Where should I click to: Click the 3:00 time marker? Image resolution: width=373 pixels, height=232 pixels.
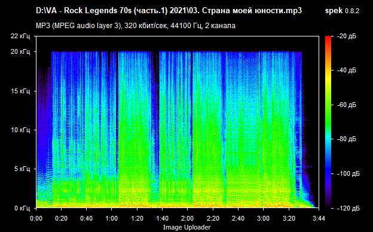click(x=264, y=218)
